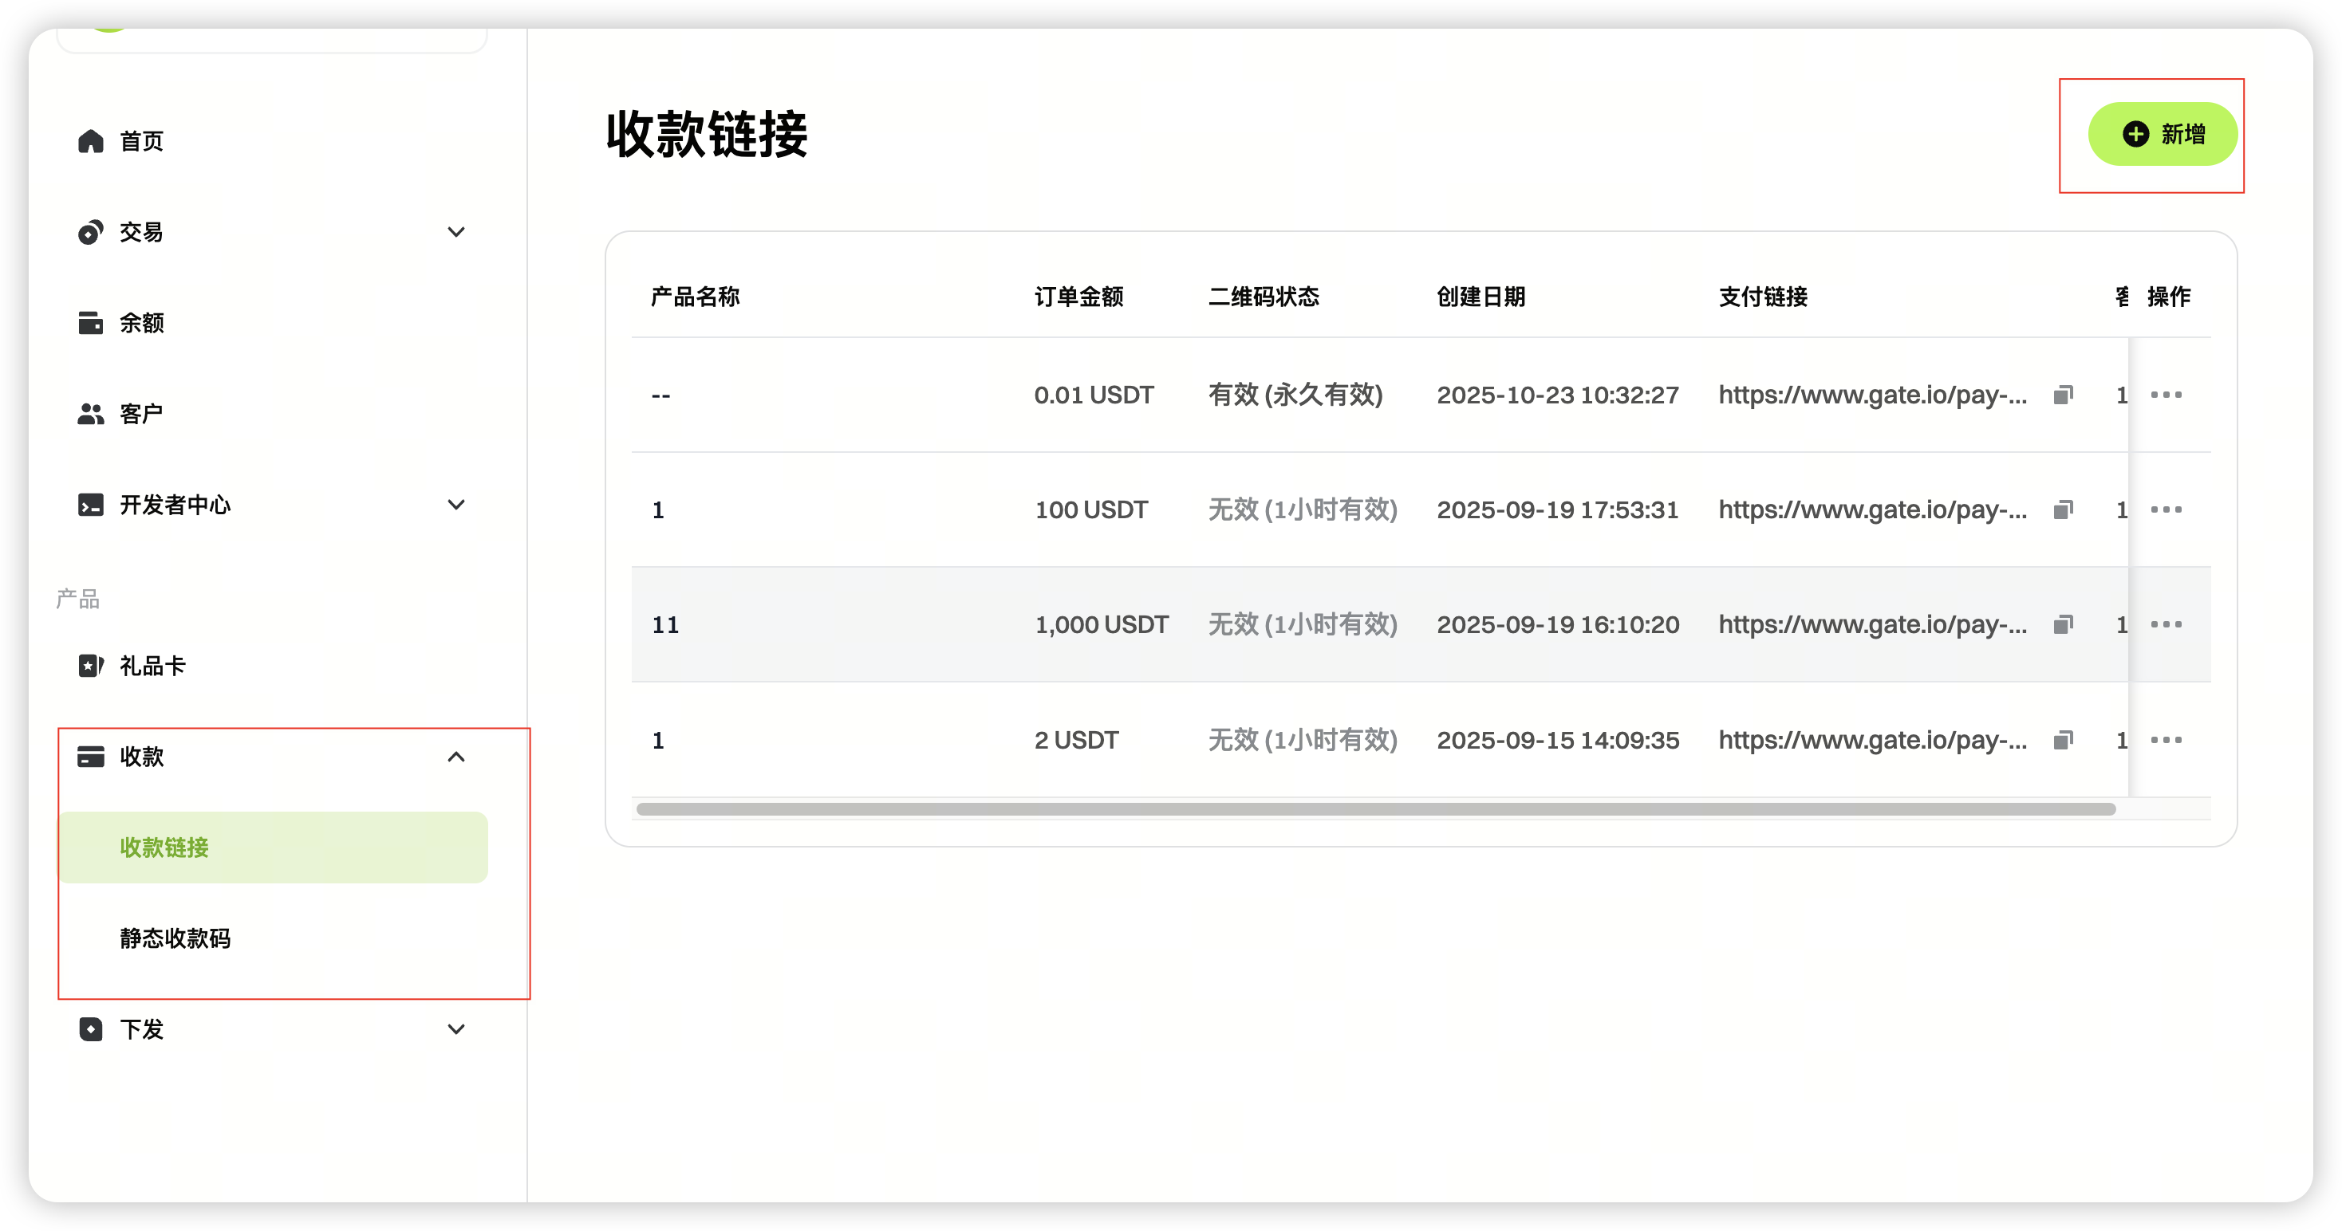This screenshot has height=1231, width=2342.
Task: Open the three-dot actions for the 2 USDT row
Action: (2166, 740)
